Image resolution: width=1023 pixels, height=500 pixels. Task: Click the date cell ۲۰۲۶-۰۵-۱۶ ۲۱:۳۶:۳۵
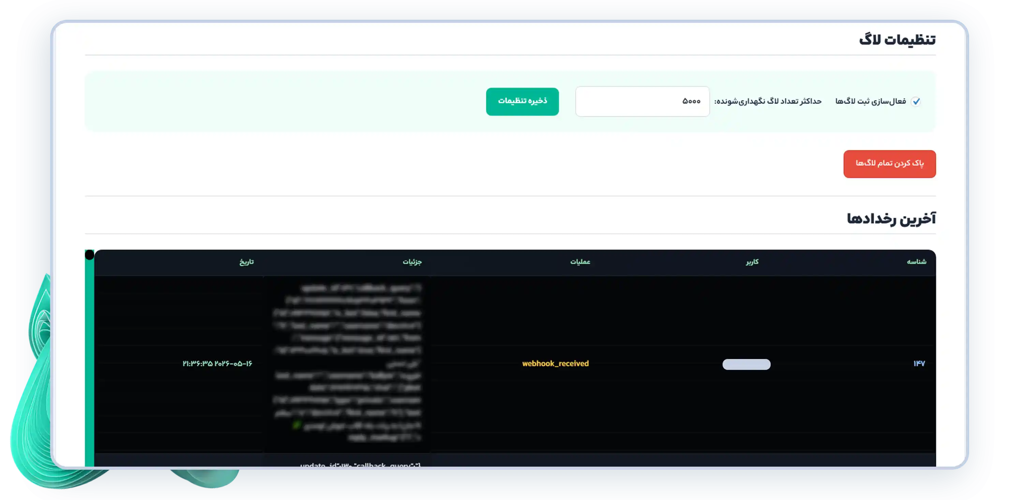point(217,364)
